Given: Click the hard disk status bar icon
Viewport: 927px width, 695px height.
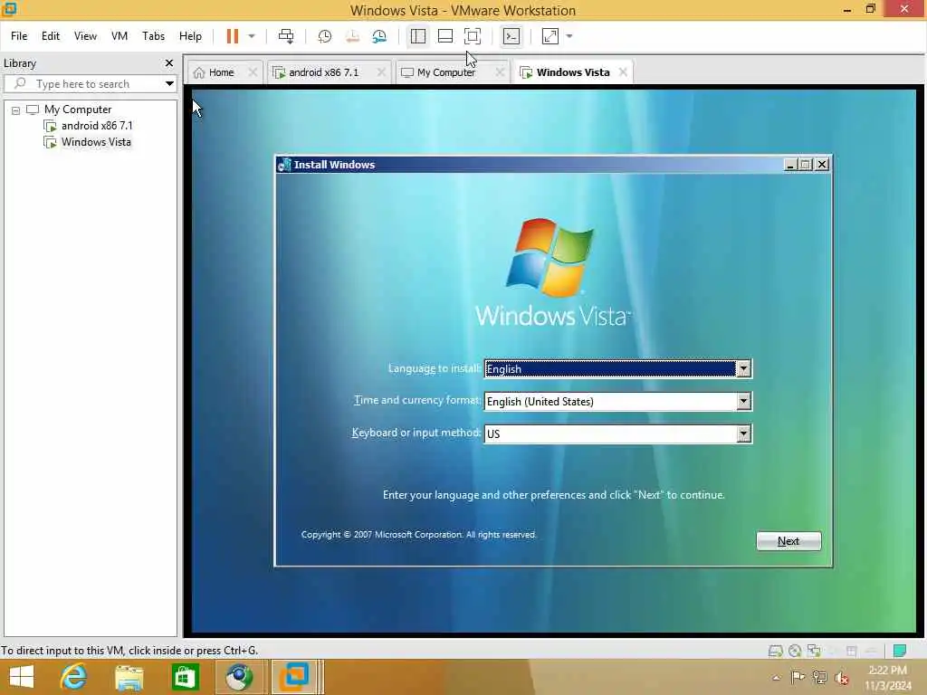Looking at the screenshot, I should (x=775, y=652).
